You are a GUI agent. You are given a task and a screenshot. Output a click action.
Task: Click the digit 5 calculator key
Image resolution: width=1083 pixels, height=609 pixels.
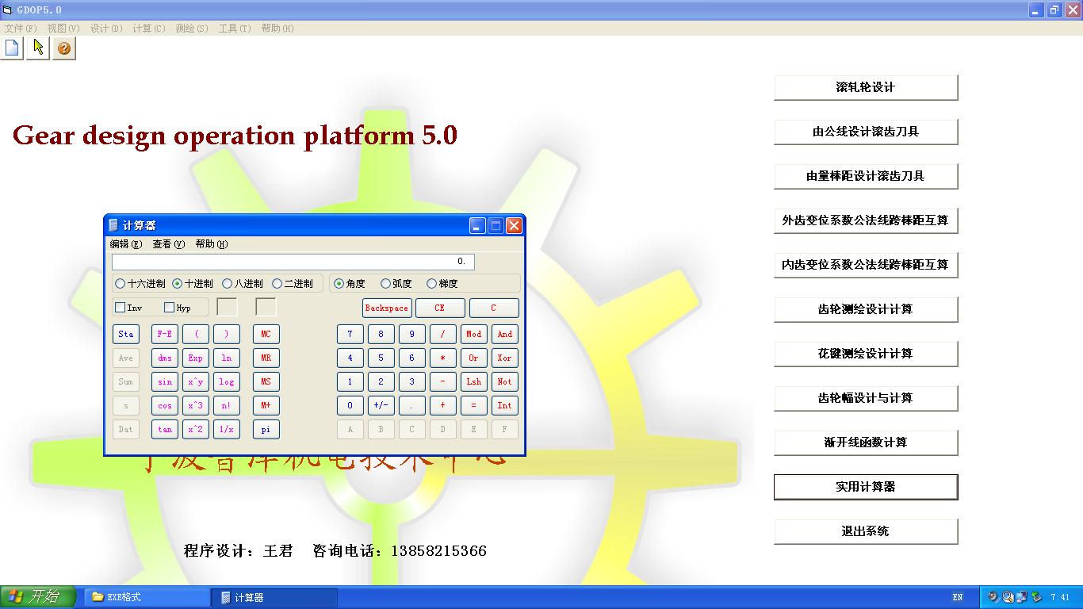tap(381, 358)
